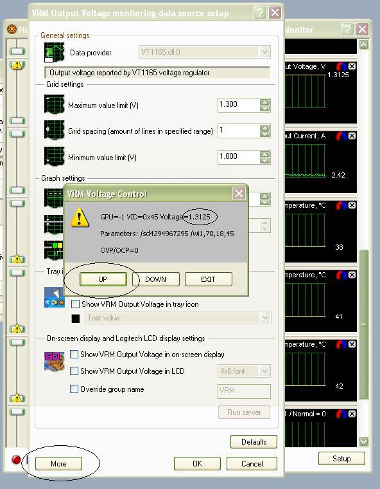Click the More button
This screenshot has height=489, width=380.
point(58,463)
